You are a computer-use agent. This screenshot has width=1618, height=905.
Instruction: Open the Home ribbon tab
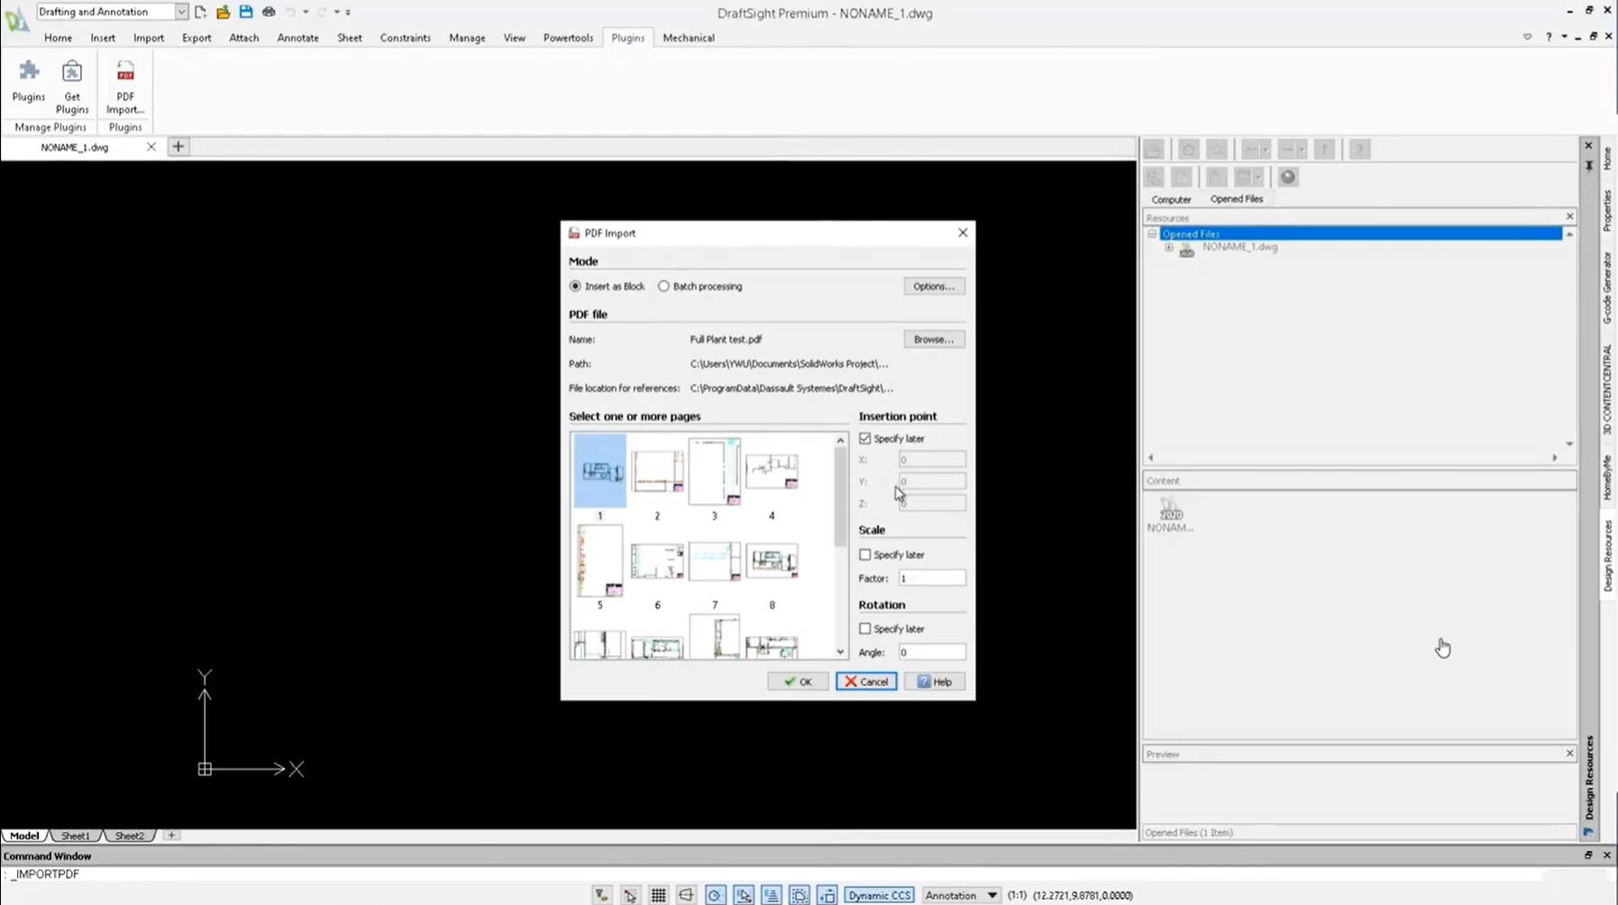coord(58,38)
